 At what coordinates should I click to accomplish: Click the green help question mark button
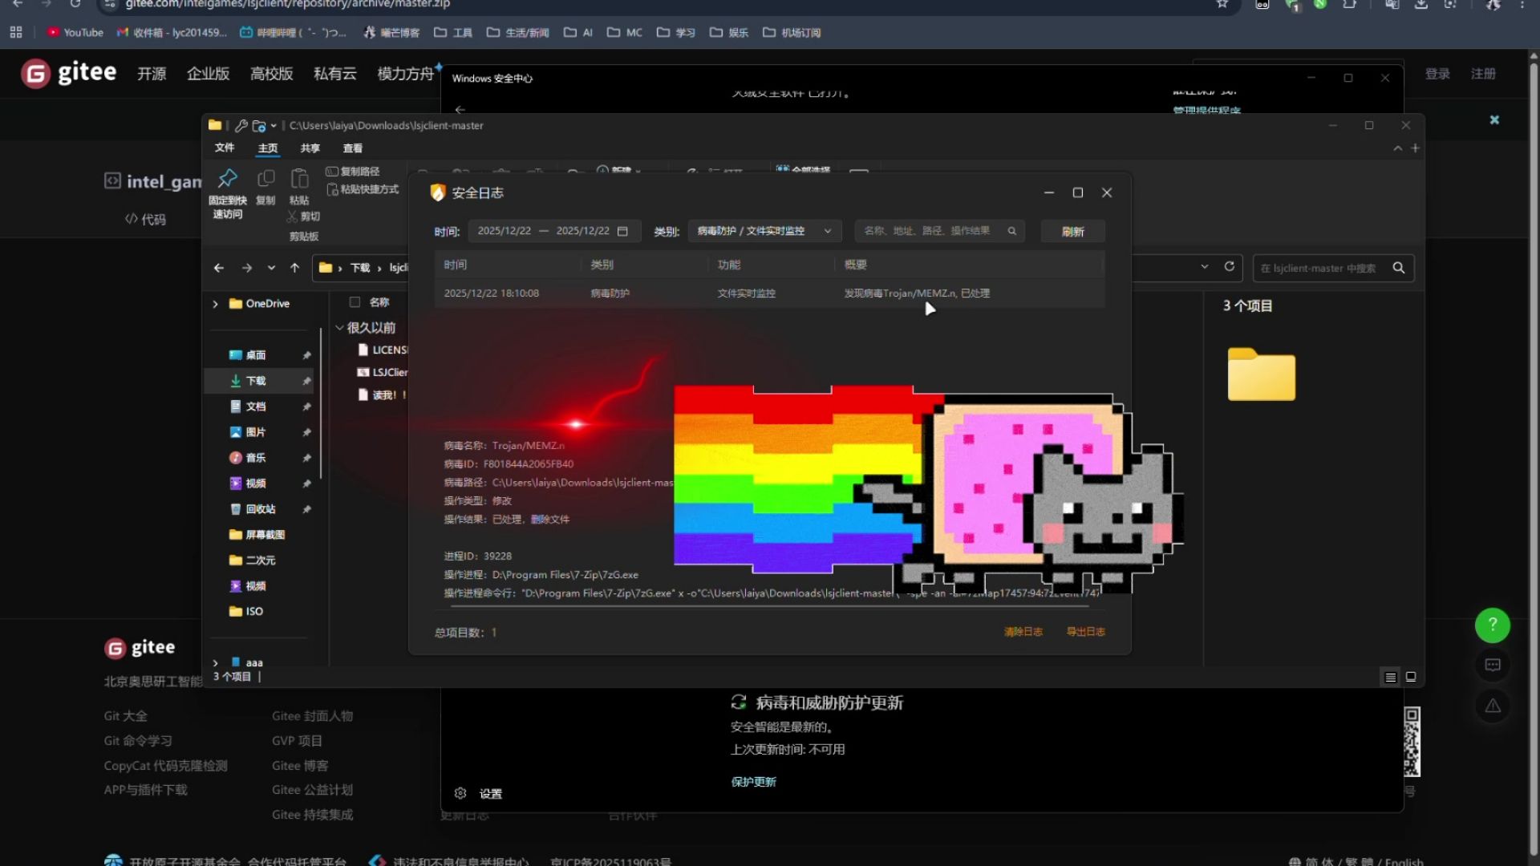click(1492, 625)
